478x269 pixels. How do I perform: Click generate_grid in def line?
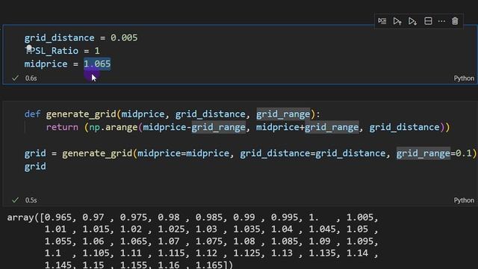pos(81,114)
